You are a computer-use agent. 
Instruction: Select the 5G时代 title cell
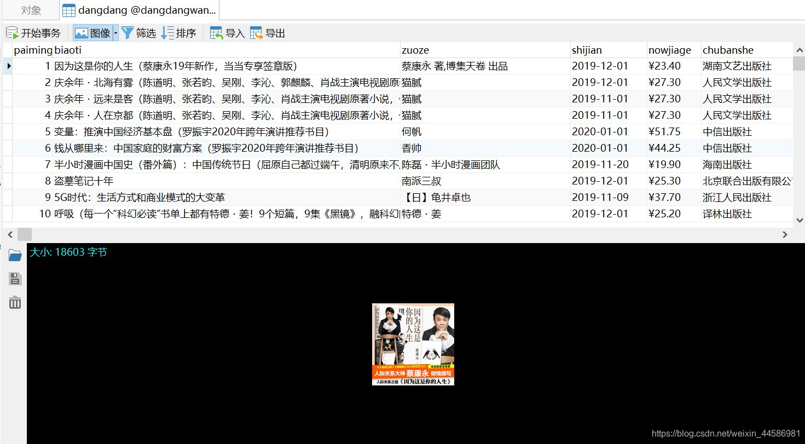tap(227, 198)
